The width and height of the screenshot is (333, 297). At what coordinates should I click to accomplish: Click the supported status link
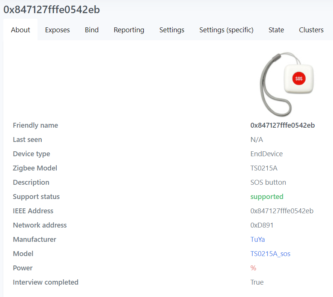click(267, 196)
